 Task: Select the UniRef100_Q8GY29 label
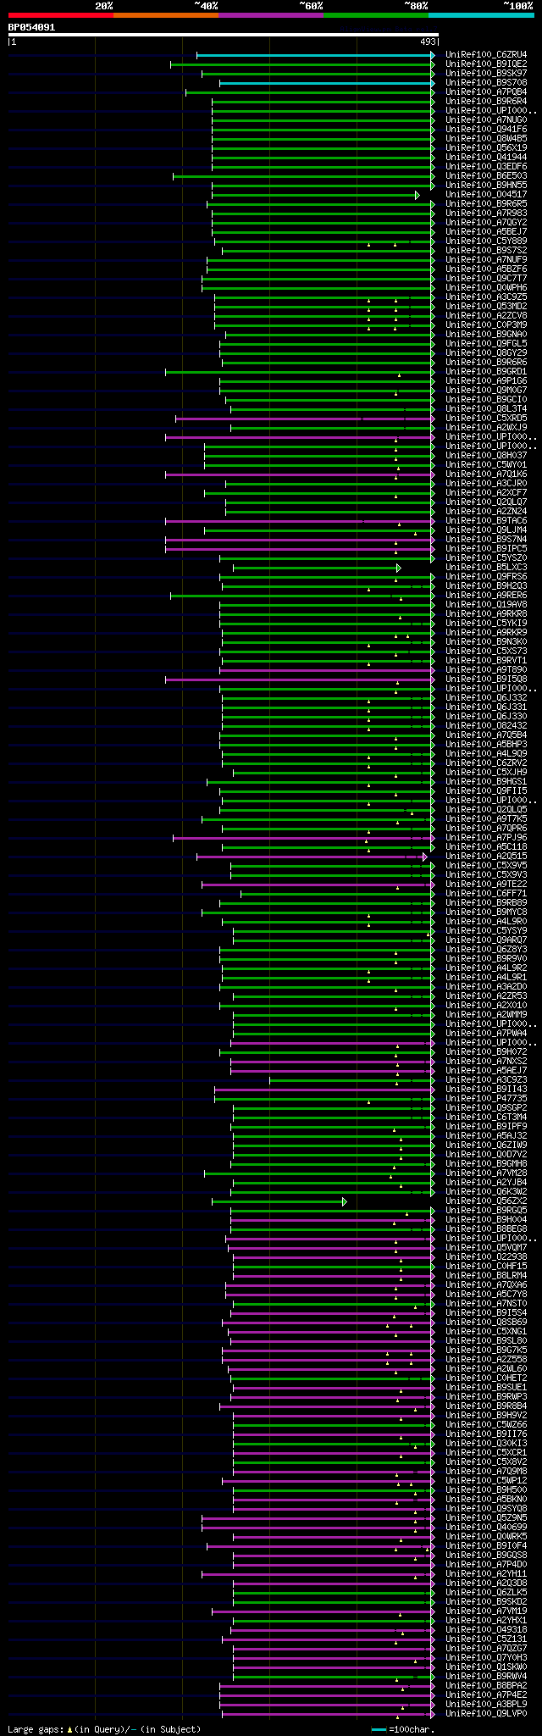click(486, 353)
